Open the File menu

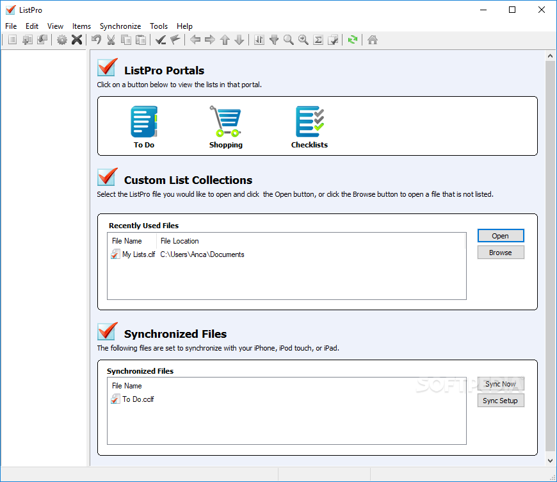[x=11, y=26]
